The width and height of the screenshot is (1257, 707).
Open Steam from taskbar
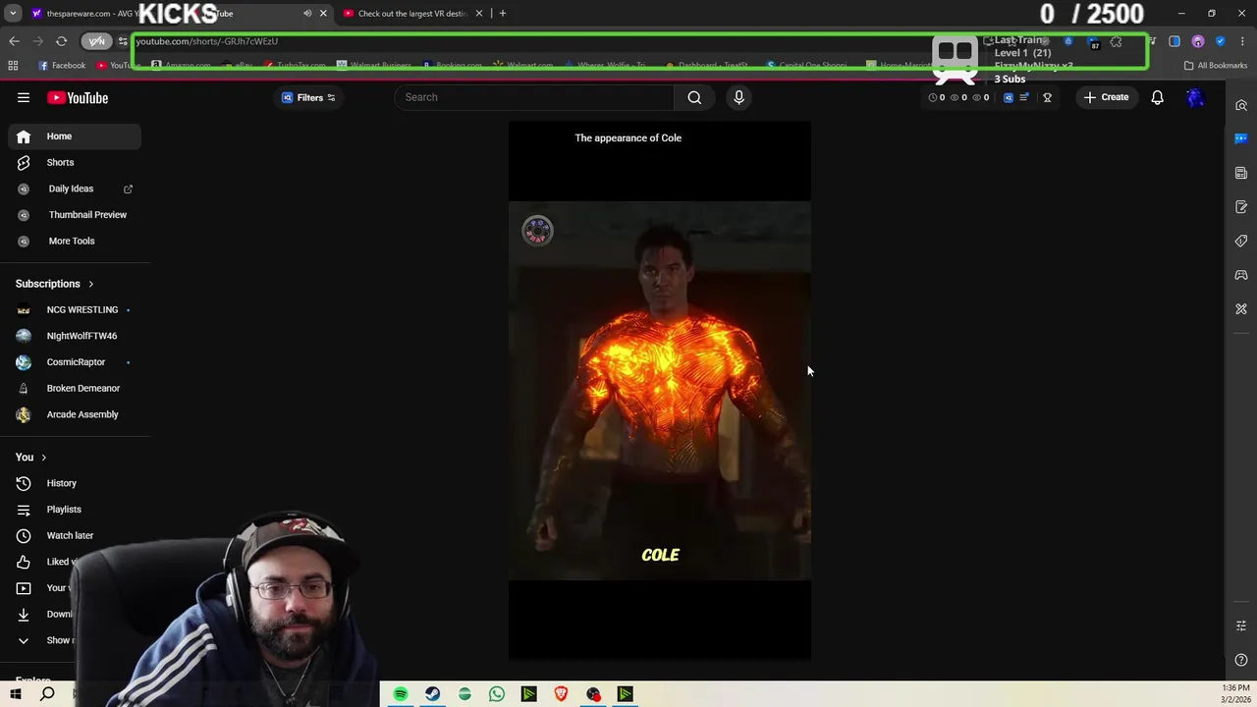(x=432, y=694)
